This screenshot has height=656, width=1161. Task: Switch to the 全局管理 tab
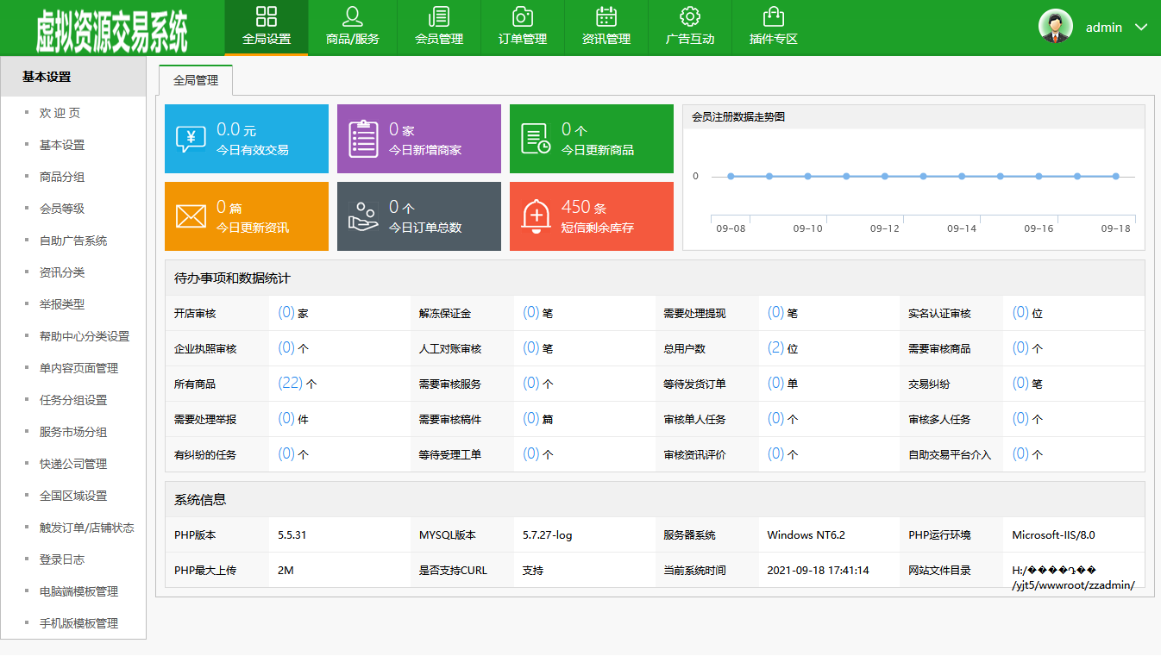[x=196, y=80]
